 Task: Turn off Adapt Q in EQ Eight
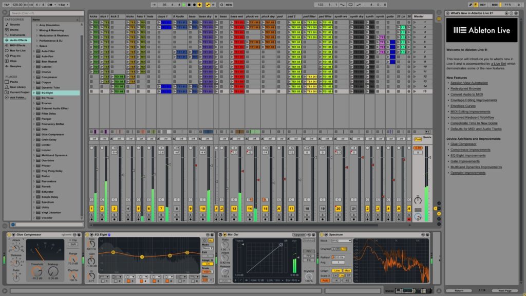pos(208,263)
